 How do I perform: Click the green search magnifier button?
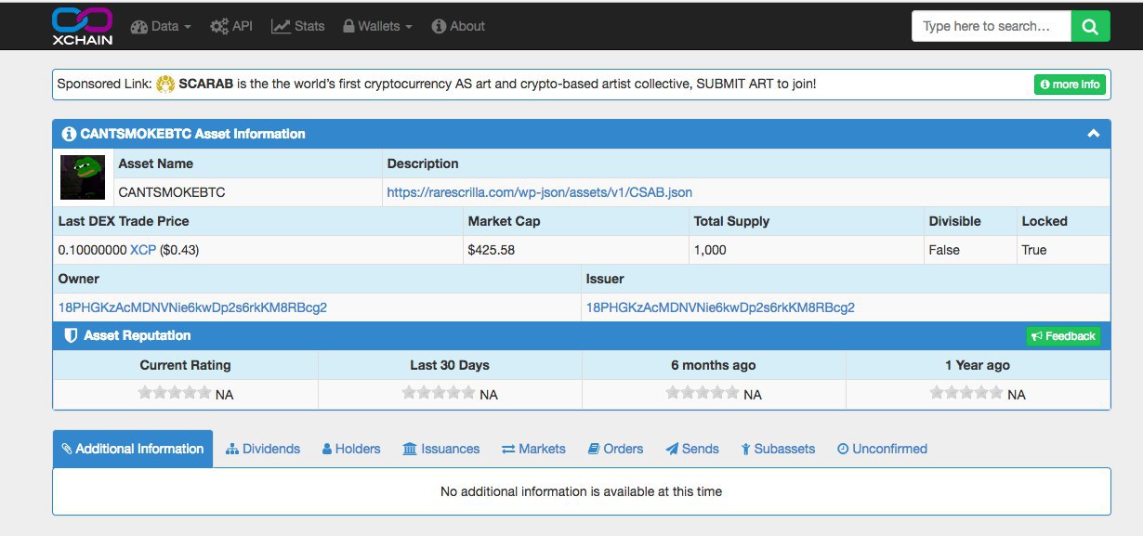[1091, 26]
